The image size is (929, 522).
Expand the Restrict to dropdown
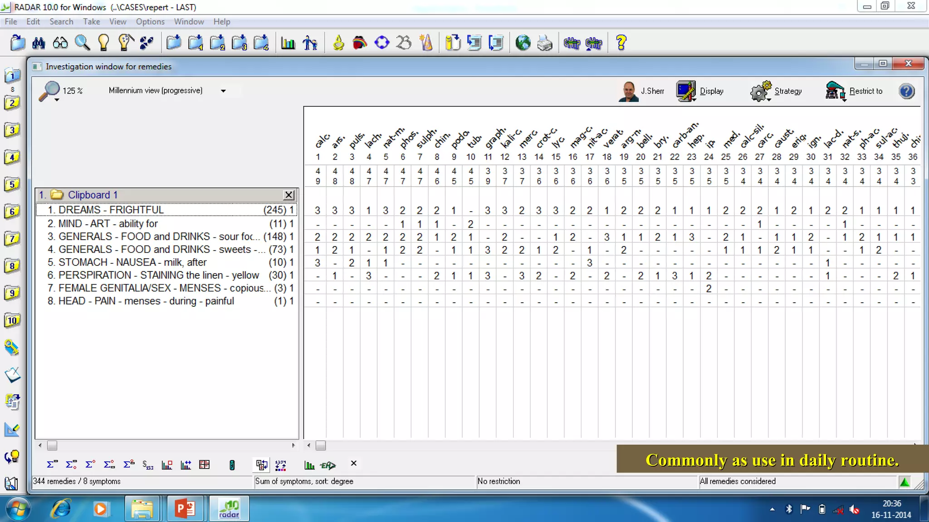(x=844, y=99)
